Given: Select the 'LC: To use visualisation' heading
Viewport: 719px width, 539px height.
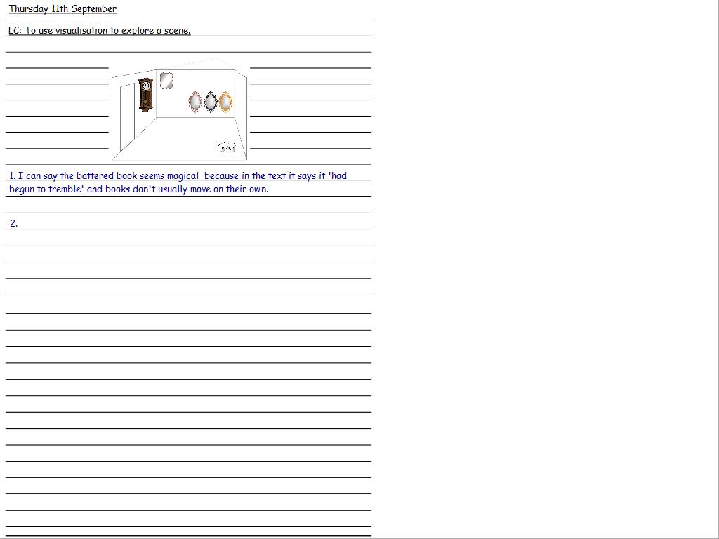Looking at the screenshot, I should (x=99, y=31).
